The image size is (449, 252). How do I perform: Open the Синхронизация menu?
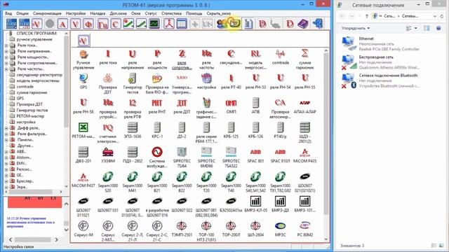[47, 13]
